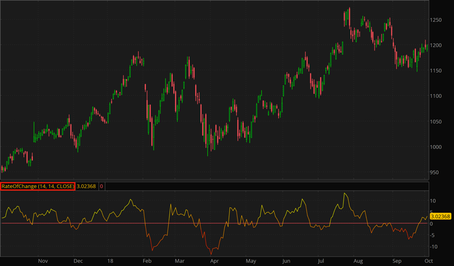Image resolution: width=454 pixels, height=266 pixels.
Task: Click the 1250 label on price axis
Action: click(437, 20)
